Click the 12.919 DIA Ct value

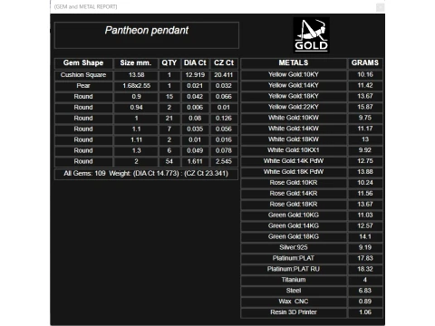pos(195,75)
